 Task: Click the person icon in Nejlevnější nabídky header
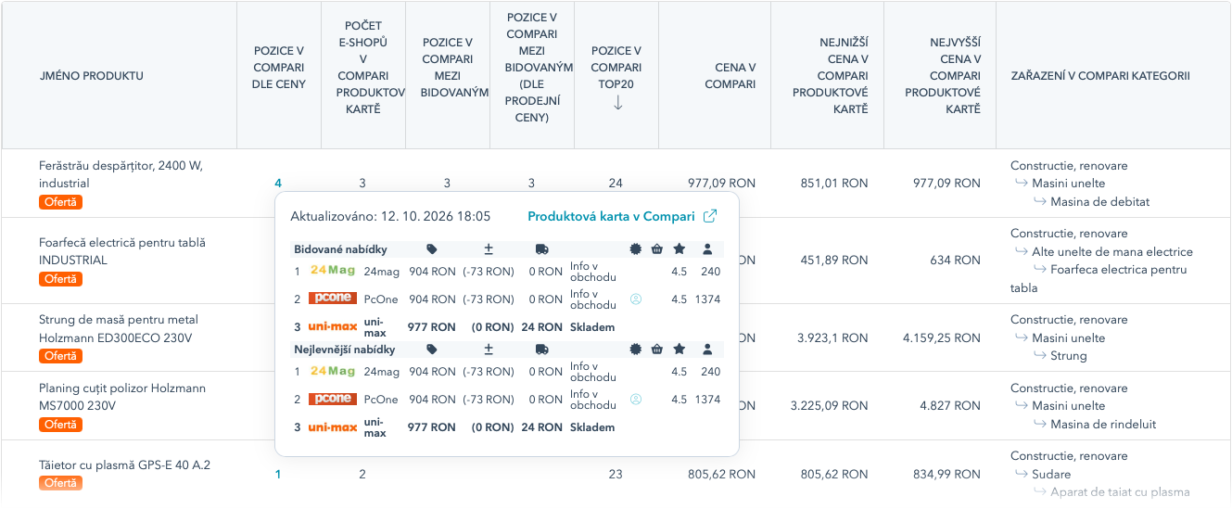(707, 350)
